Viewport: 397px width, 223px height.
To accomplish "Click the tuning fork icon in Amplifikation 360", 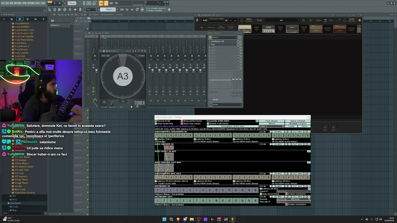I will (197, 20).
